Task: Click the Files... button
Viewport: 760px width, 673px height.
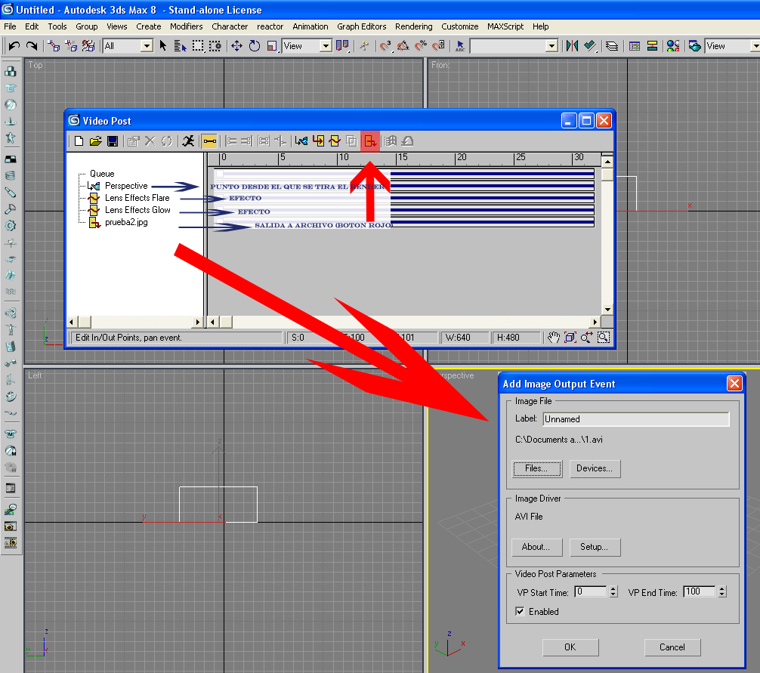Action: pos(537,468)
